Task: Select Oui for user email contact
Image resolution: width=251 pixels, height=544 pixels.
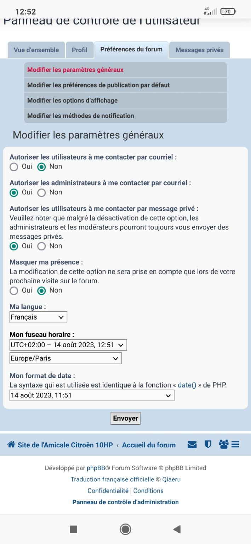Action: (x=14, y=167)
